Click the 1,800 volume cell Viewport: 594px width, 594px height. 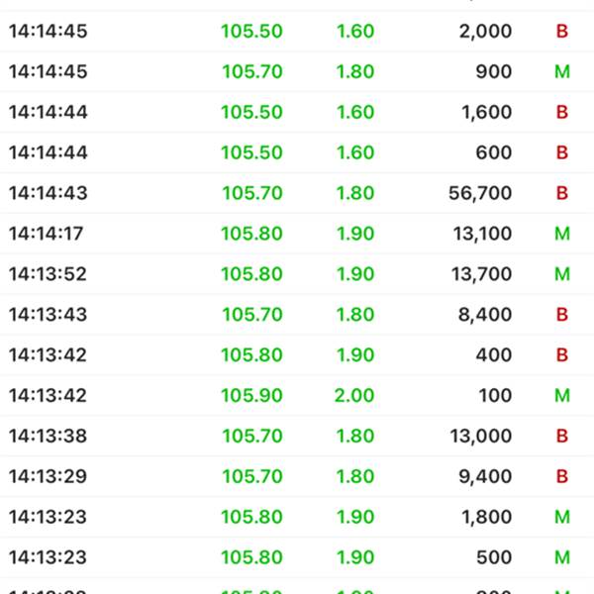pyautogui.click(x=486, y=518)
